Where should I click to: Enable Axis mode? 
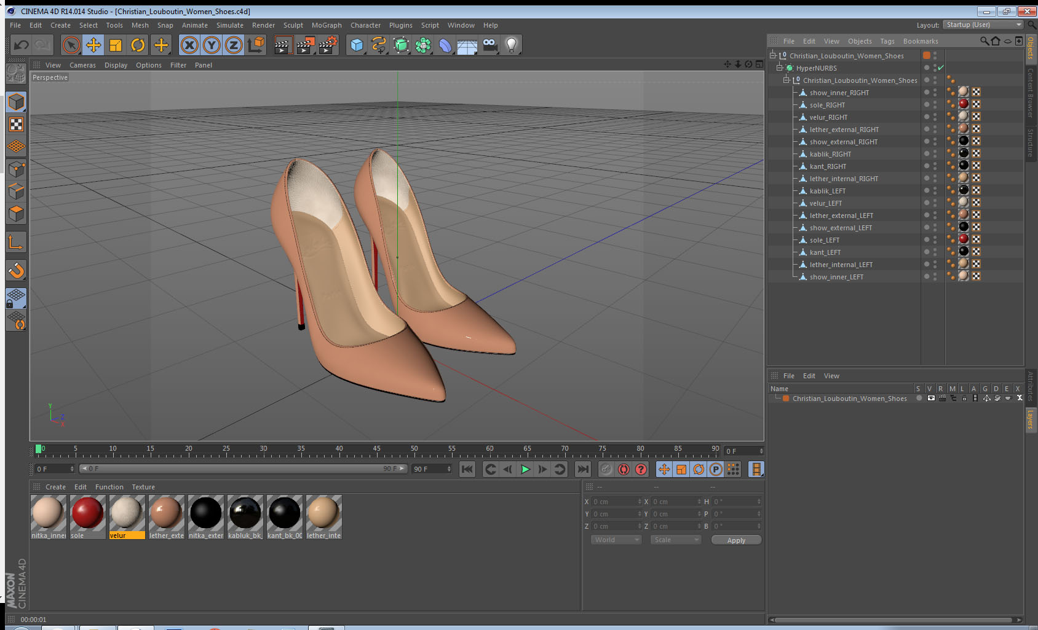(16, 243)
